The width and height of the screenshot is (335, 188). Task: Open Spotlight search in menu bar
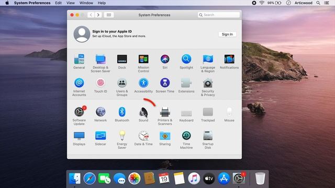click(318, 3)
